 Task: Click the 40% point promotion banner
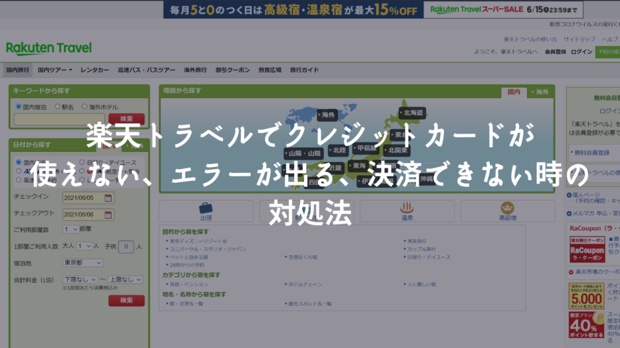tap(586, 325)
